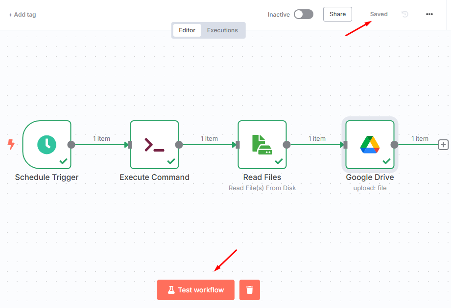This screenshot has width=451, height=308.
Task: Open the Execute Command node
Action: 154,145
